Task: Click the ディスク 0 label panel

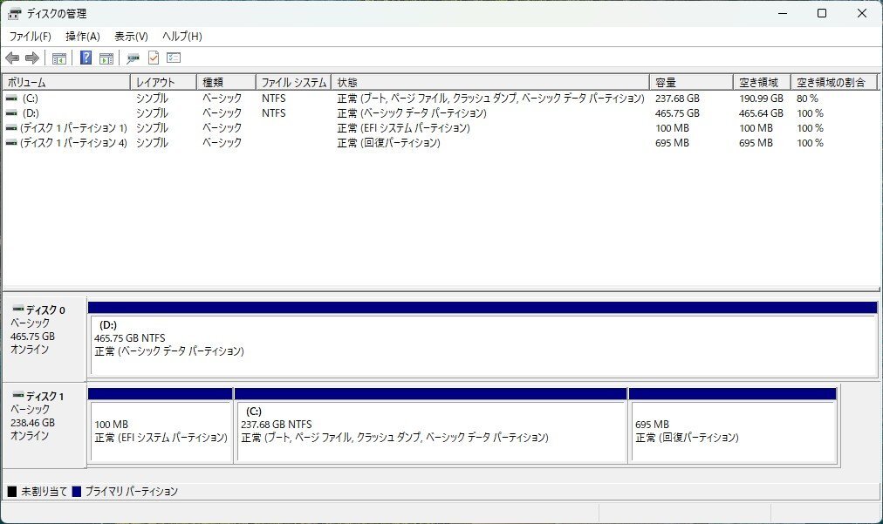Action: tap(42, 336)
